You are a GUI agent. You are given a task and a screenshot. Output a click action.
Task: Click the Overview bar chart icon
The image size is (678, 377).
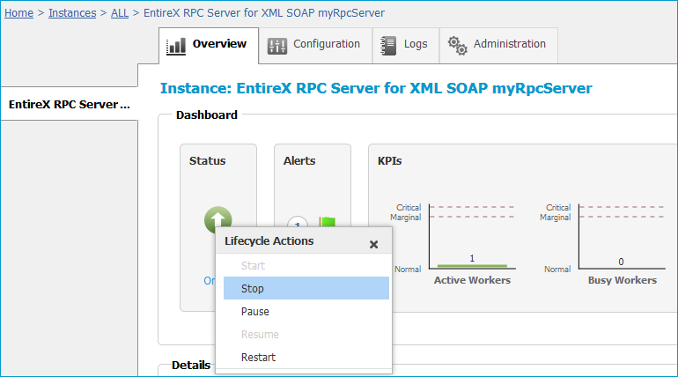(x=176, y=46)
